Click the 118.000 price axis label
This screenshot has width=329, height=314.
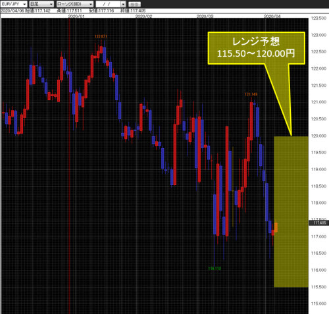(318, 203)
